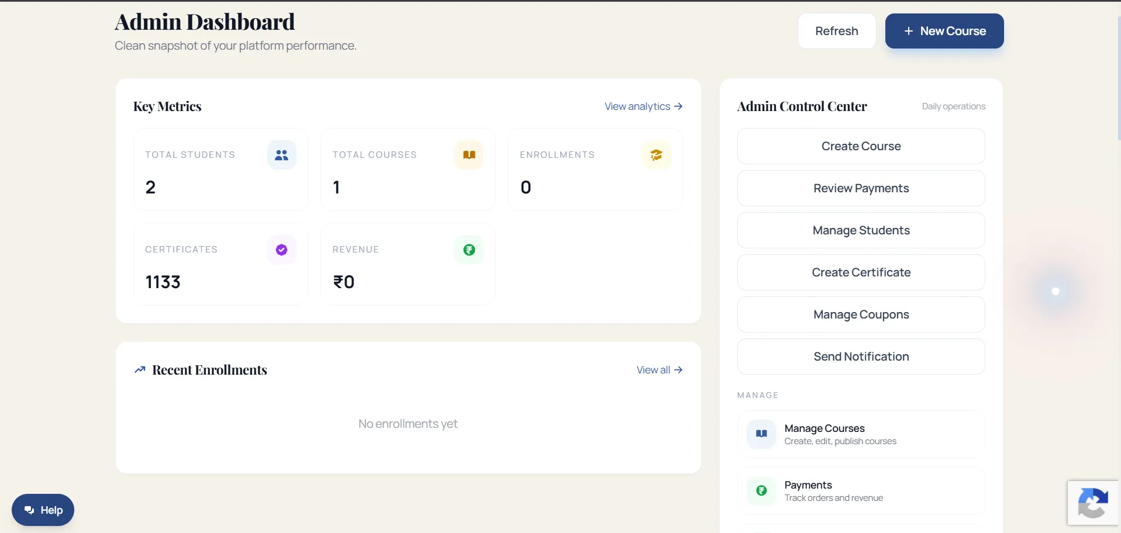
Task: Open Manage Students
Action: point(861,230)
